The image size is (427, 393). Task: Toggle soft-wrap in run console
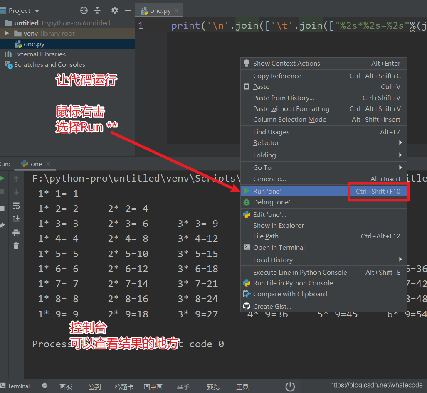16,206
